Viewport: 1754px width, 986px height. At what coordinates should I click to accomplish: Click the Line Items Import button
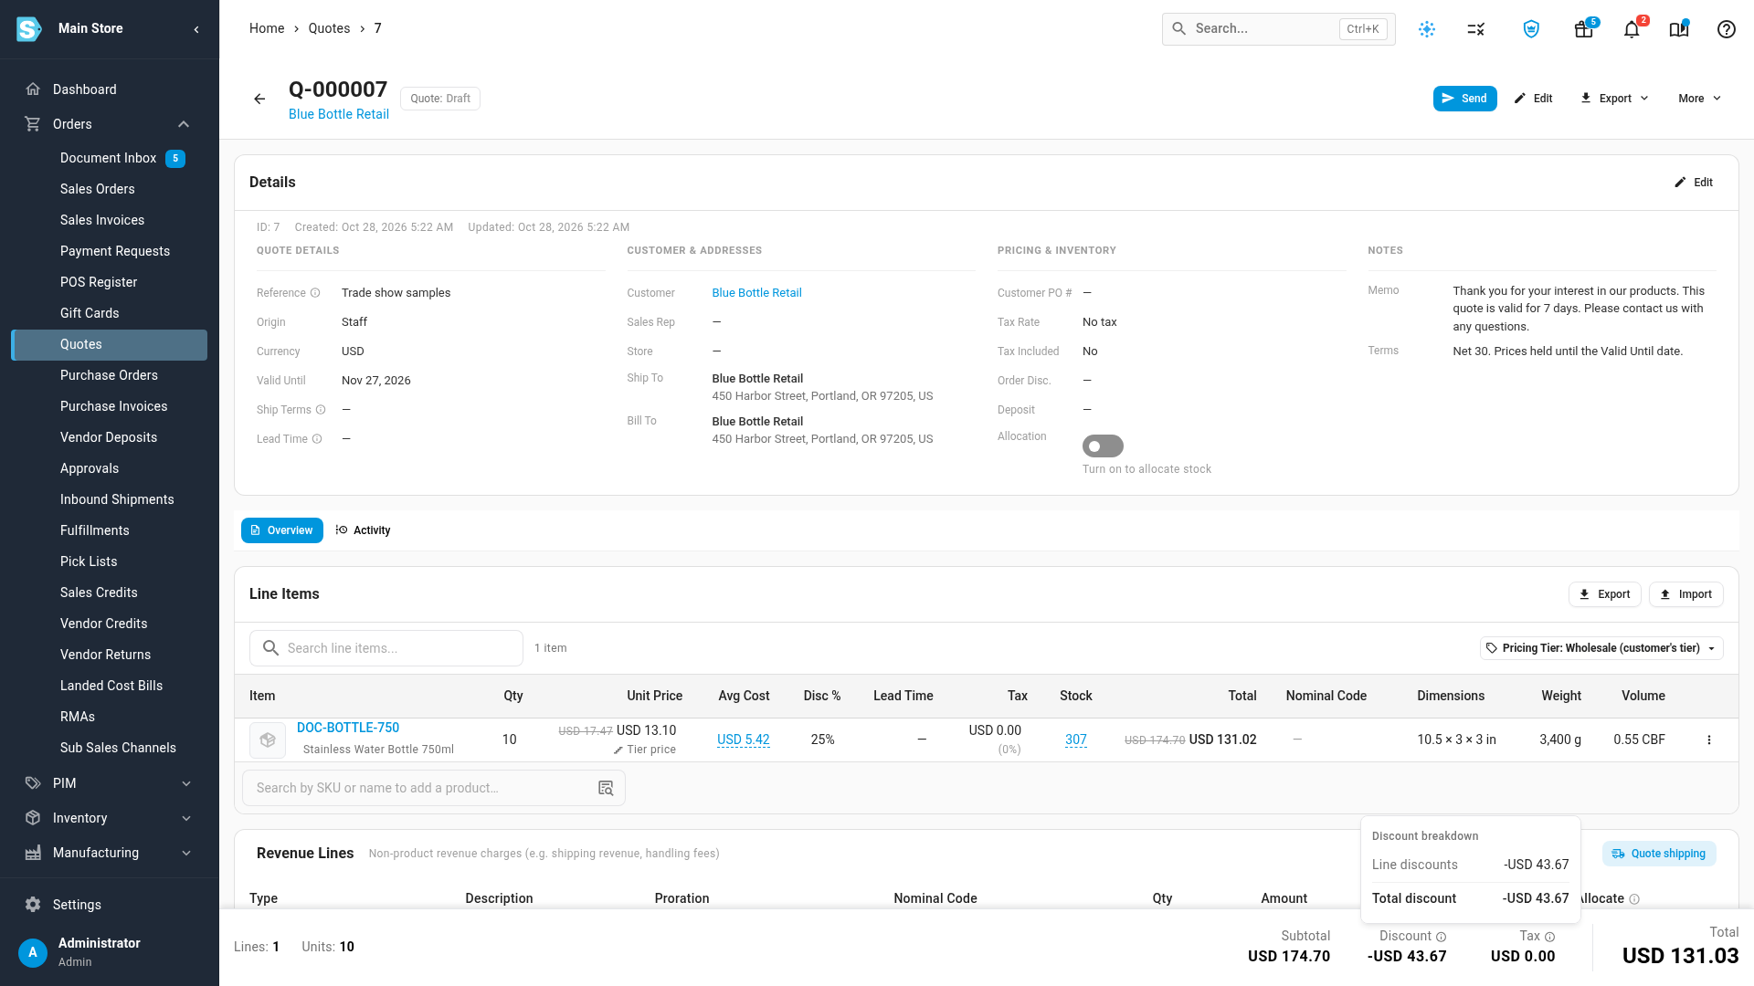point(1686,594)
